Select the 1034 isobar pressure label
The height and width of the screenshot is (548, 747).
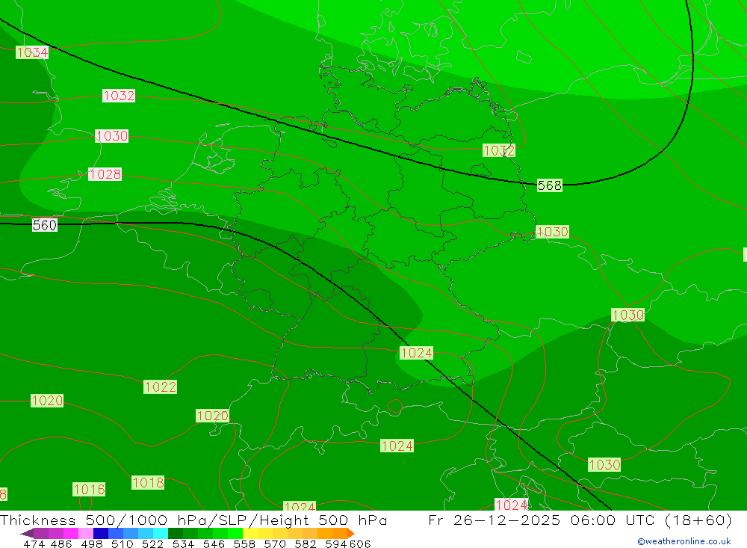point(32,52)
